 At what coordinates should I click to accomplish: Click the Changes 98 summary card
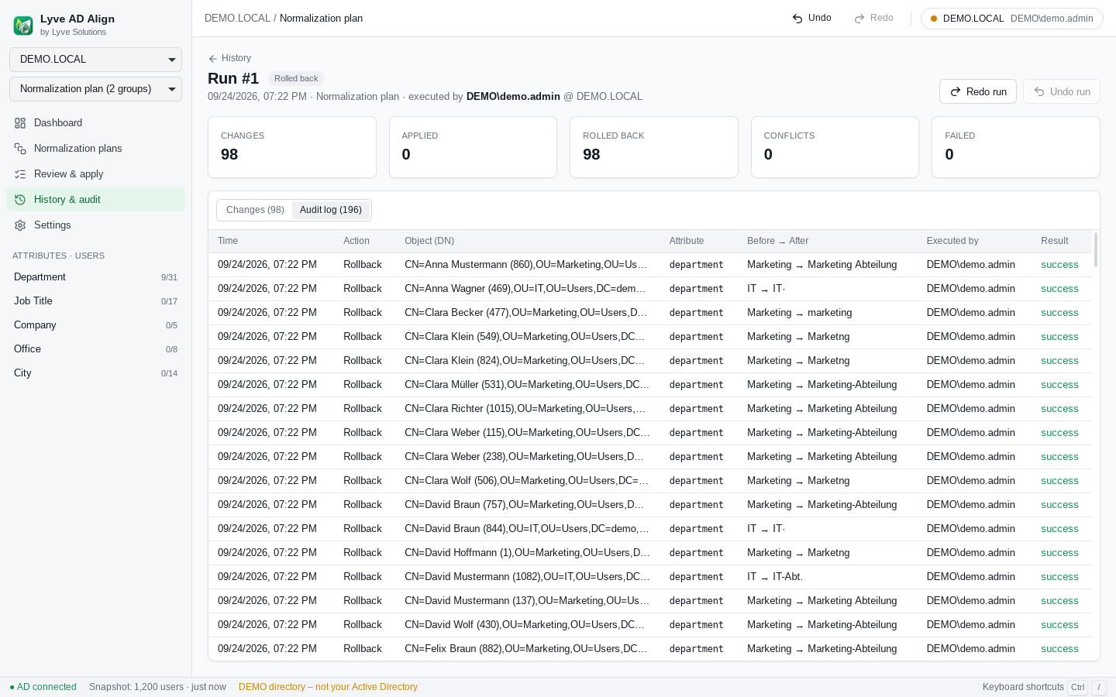tap(292, 147)
